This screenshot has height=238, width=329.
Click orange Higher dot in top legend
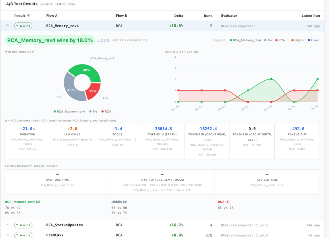[292, 40]
